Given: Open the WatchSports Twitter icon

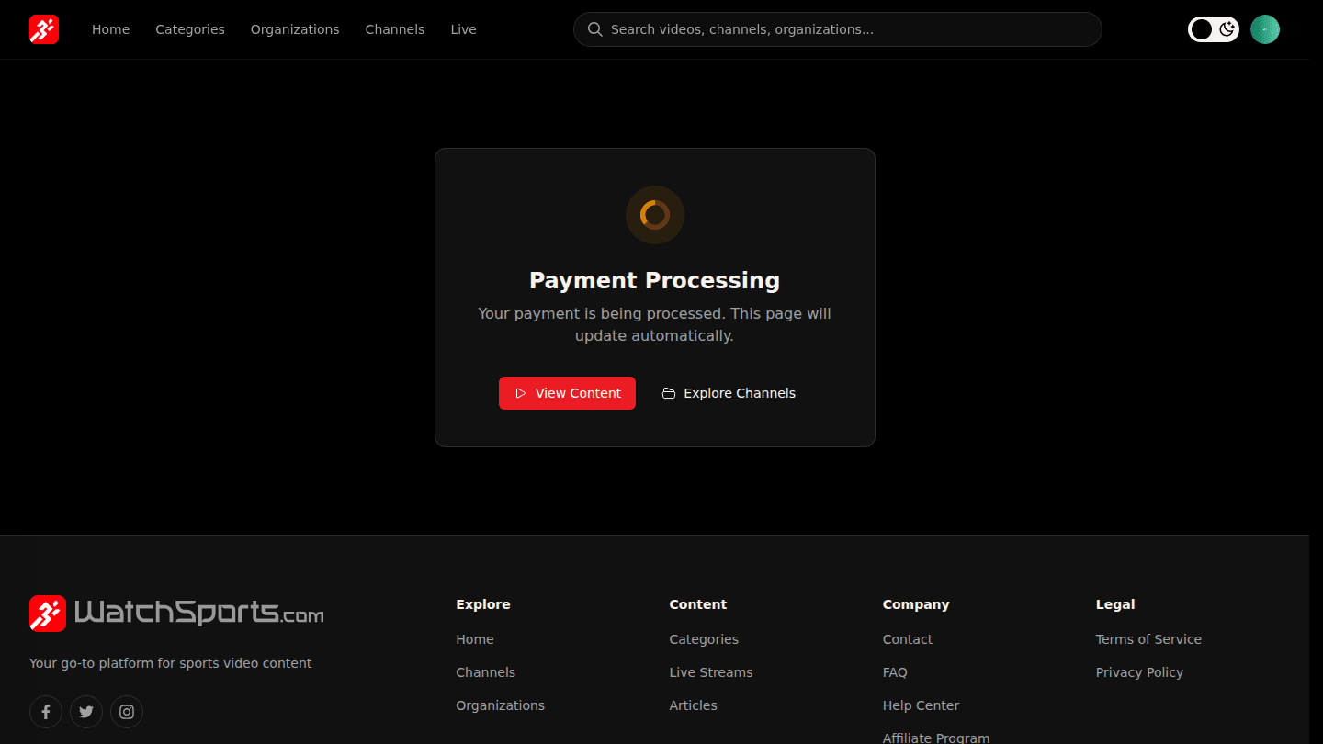Looking at the screenshot, I should click(x=86, y=712).
